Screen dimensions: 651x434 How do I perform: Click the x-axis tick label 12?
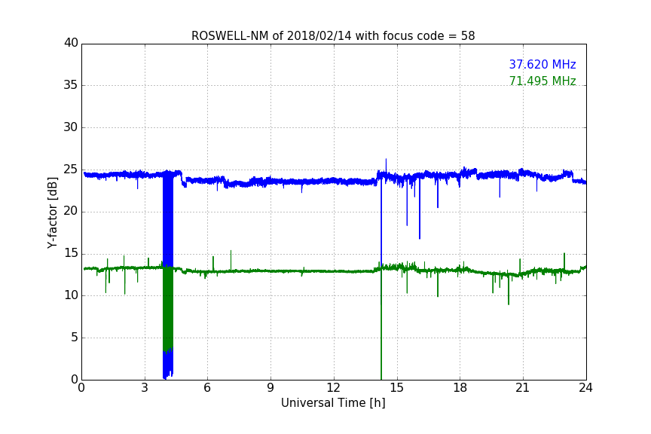pos(333,388)
